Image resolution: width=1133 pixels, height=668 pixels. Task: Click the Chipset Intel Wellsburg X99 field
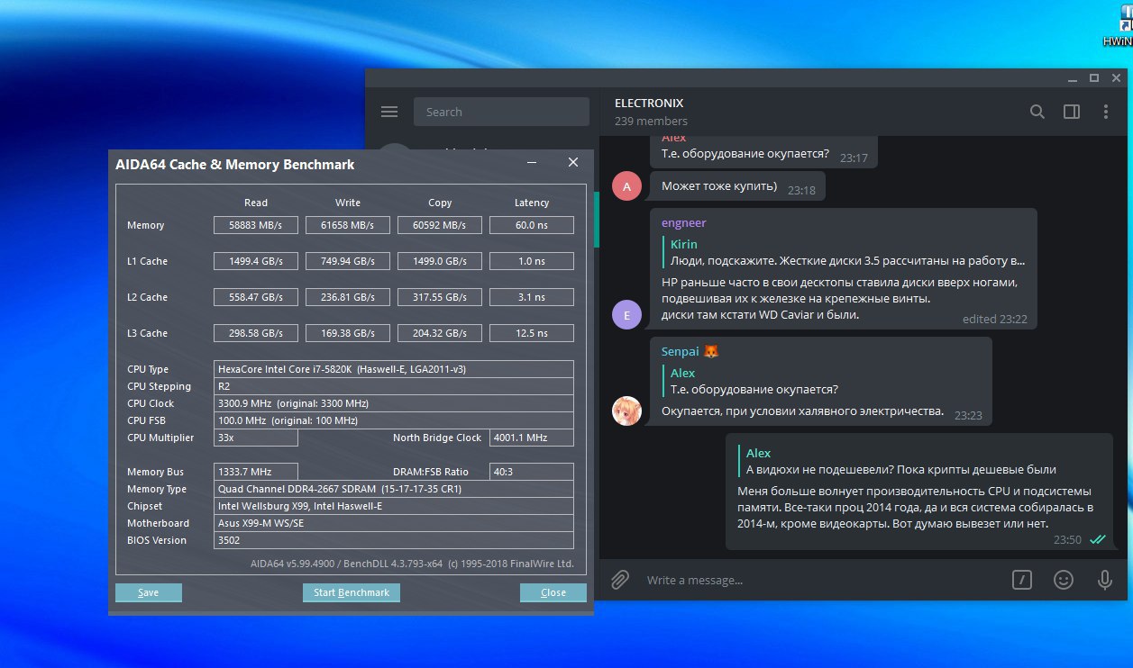coord(394,506)
